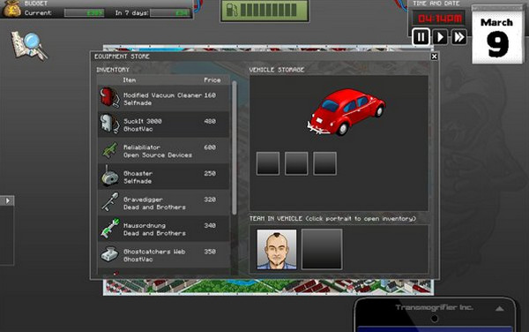Open the budget money bag icon

point(11,8)
